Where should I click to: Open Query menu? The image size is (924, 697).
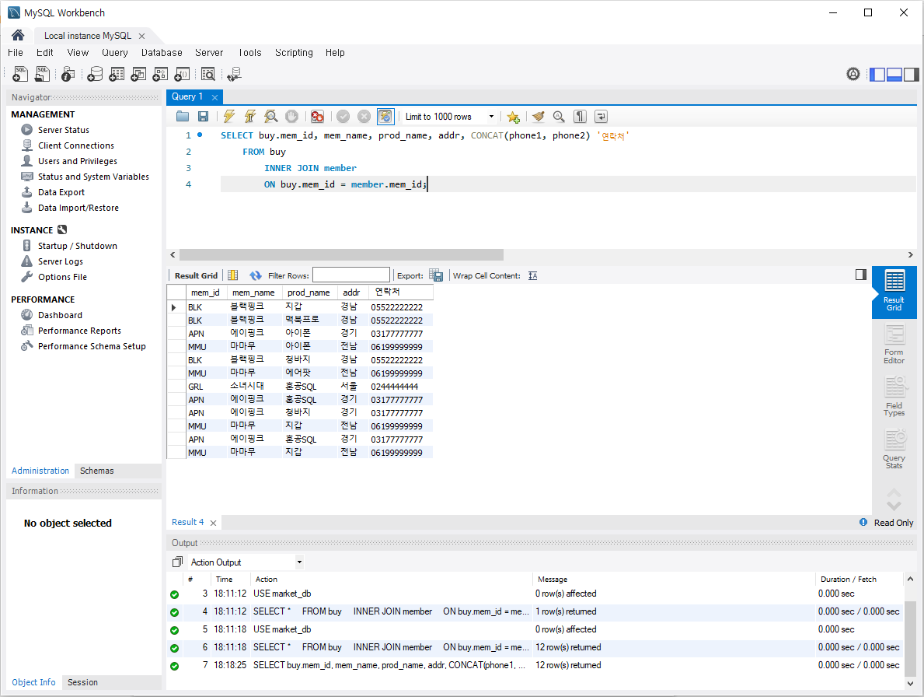click(x=115, y=52)
